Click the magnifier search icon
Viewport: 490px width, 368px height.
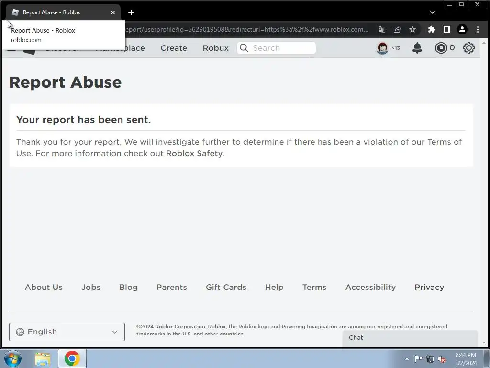[x=244, y=48]
